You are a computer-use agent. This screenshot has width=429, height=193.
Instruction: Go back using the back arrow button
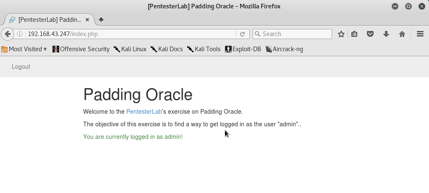[x=8, y=34]
